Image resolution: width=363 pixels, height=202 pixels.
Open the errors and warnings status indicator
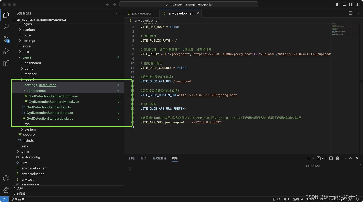[17, 199]
